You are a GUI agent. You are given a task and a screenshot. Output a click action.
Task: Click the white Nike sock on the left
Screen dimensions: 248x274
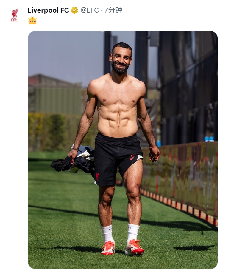(107, 234)
